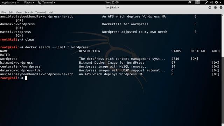Select workspace 1 indicator in the top bar

click(198, 2)
